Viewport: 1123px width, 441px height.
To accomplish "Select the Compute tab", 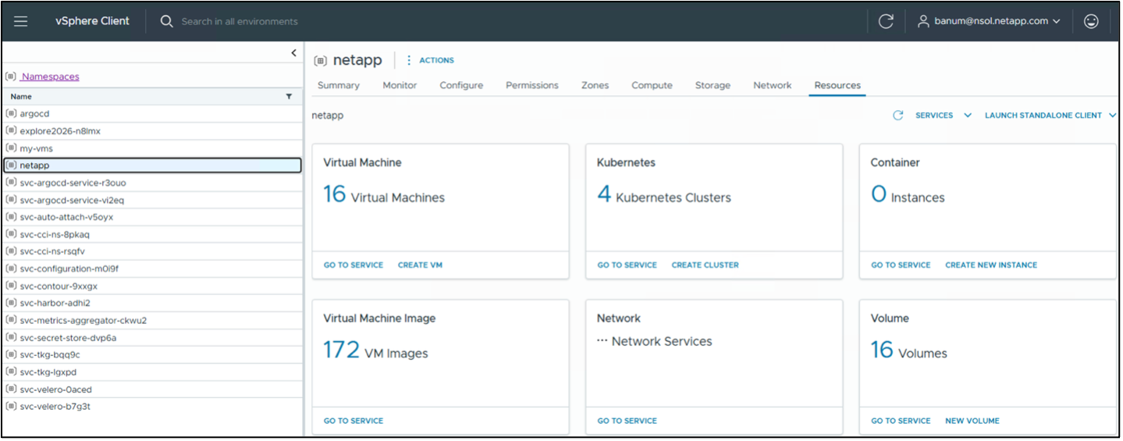I will tap(652, 85).
